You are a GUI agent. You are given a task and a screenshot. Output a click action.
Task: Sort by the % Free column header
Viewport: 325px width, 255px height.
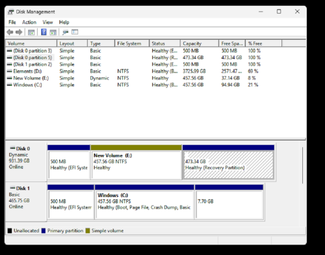coord(264,44)
